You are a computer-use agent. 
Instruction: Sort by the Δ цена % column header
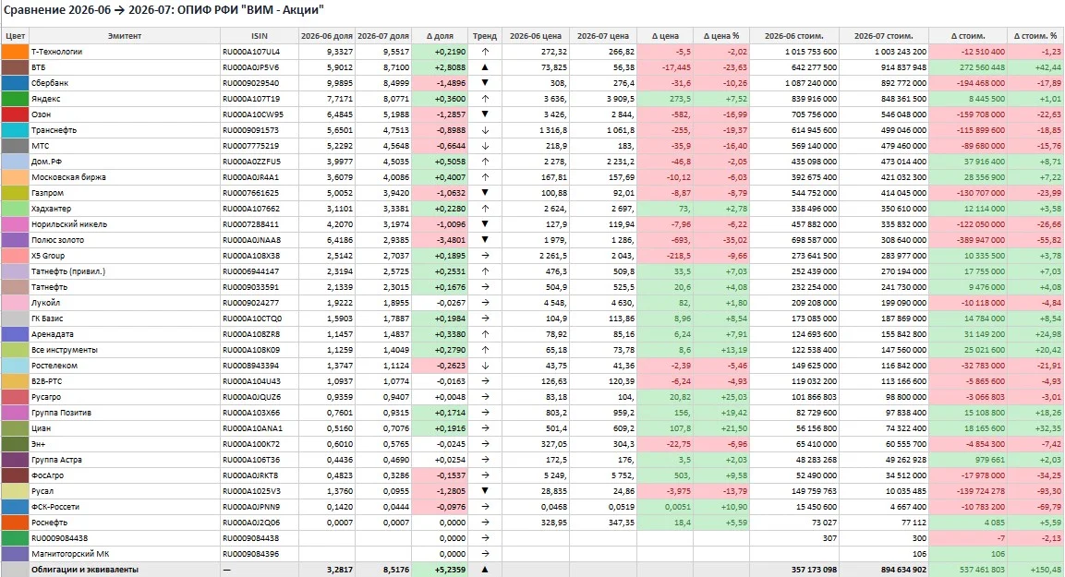click(x=721, y=36)
